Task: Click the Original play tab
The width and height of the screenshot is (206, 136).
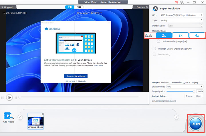Action: point(7,7)
